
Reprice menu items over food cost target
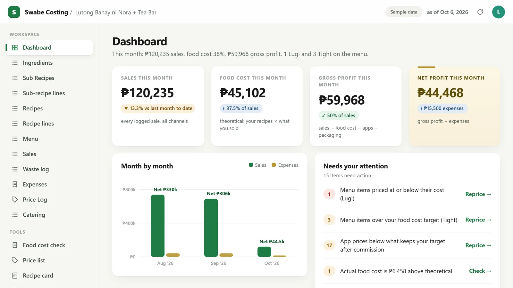pos(478,220)
